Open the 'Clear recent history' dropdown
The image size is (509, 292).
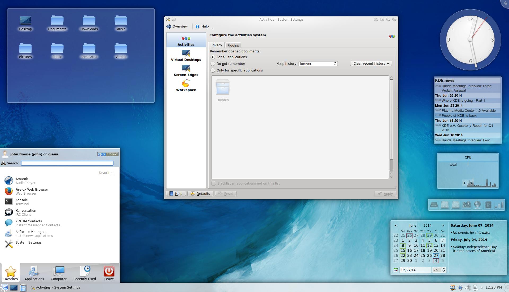(x=371, y=64)
